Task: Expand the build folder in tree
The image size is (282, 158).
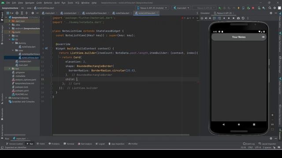Action: point(10,32)
